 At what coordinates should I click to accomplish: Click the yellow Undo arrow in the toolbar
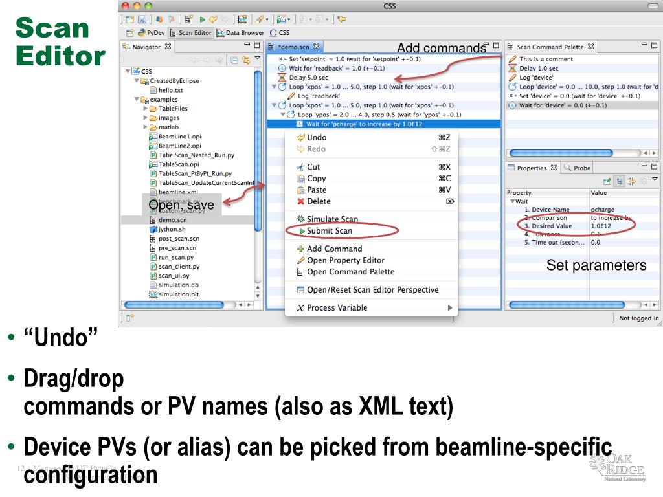tap(213, 19)
